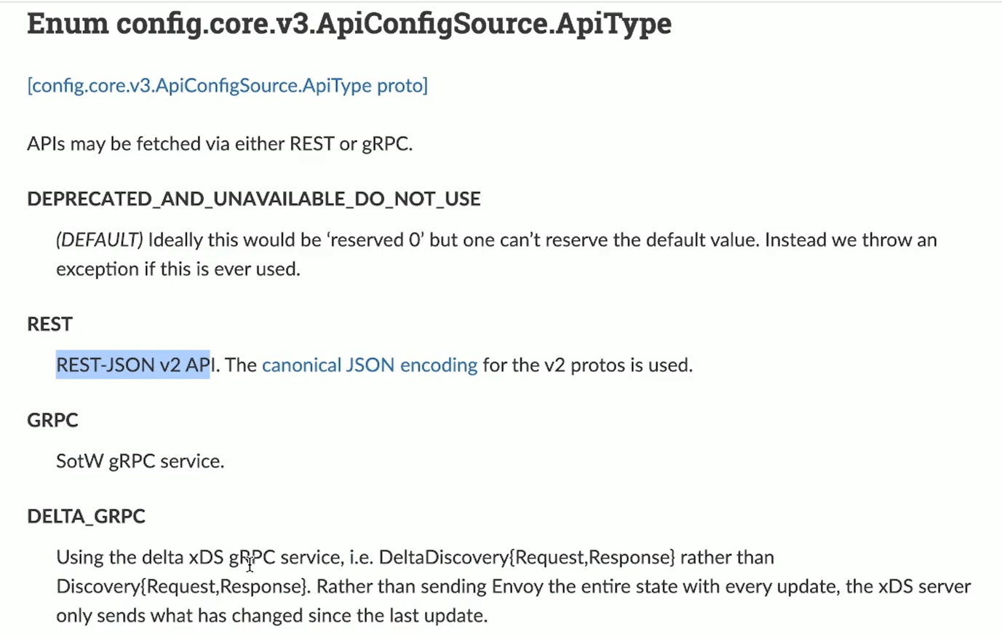Click the GRPC enum value heading
This screenshot has height=637, width=1002.
click(52, 420)
